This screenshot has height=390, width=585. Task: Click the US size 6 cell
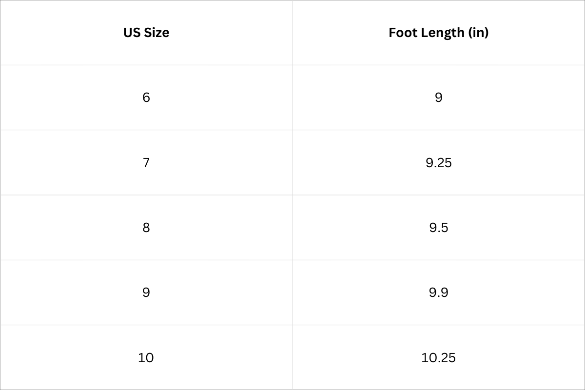click(146, 97)
